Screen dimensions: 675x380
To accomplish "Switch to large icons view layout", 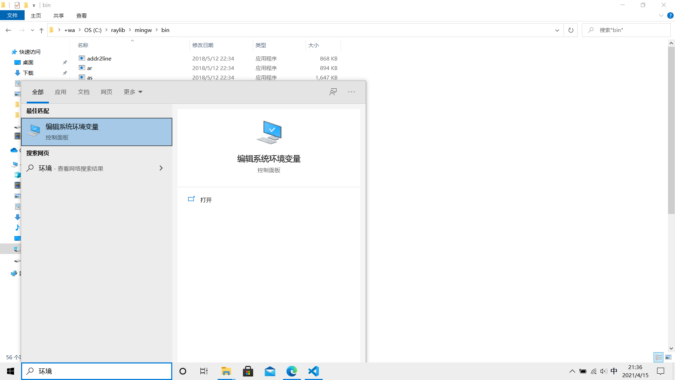I will tap(668, 357).
